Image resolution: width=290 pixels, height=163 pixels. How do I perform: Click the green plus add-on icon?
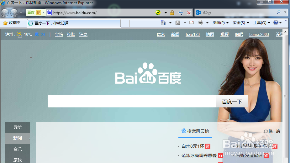tap(158, 12)
